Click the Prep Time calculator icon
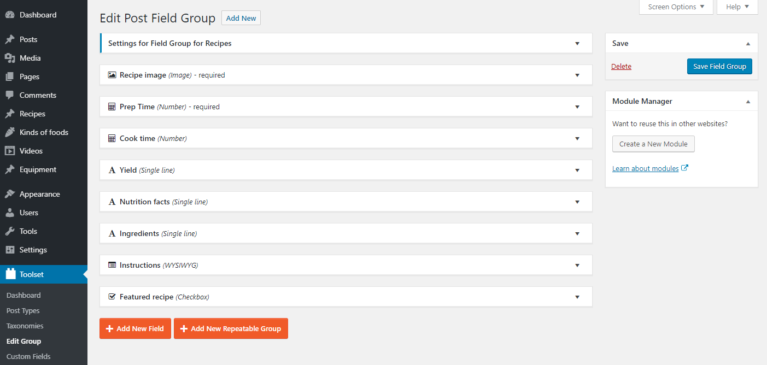The height and width of the screenshot is (365, 767). (x=112, y=107)
